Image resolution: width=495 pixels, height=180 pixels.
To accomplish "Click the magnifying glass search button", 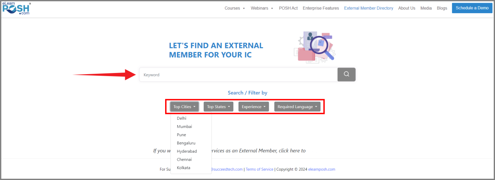I will pyautogui.click(x=346, y=75).
